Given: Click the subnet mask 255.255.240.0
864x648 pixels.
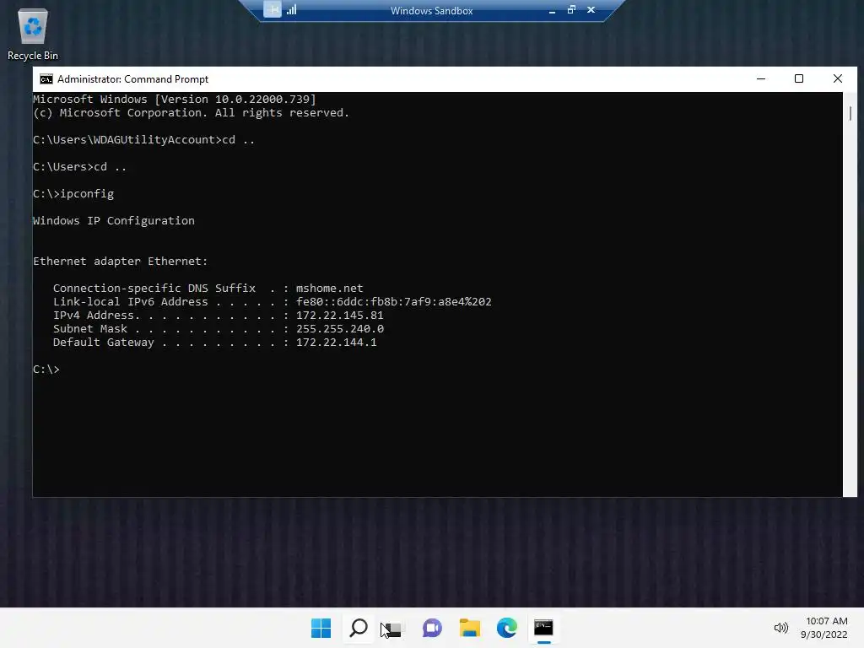Looking at the screenshot, I should pos(339,329).
